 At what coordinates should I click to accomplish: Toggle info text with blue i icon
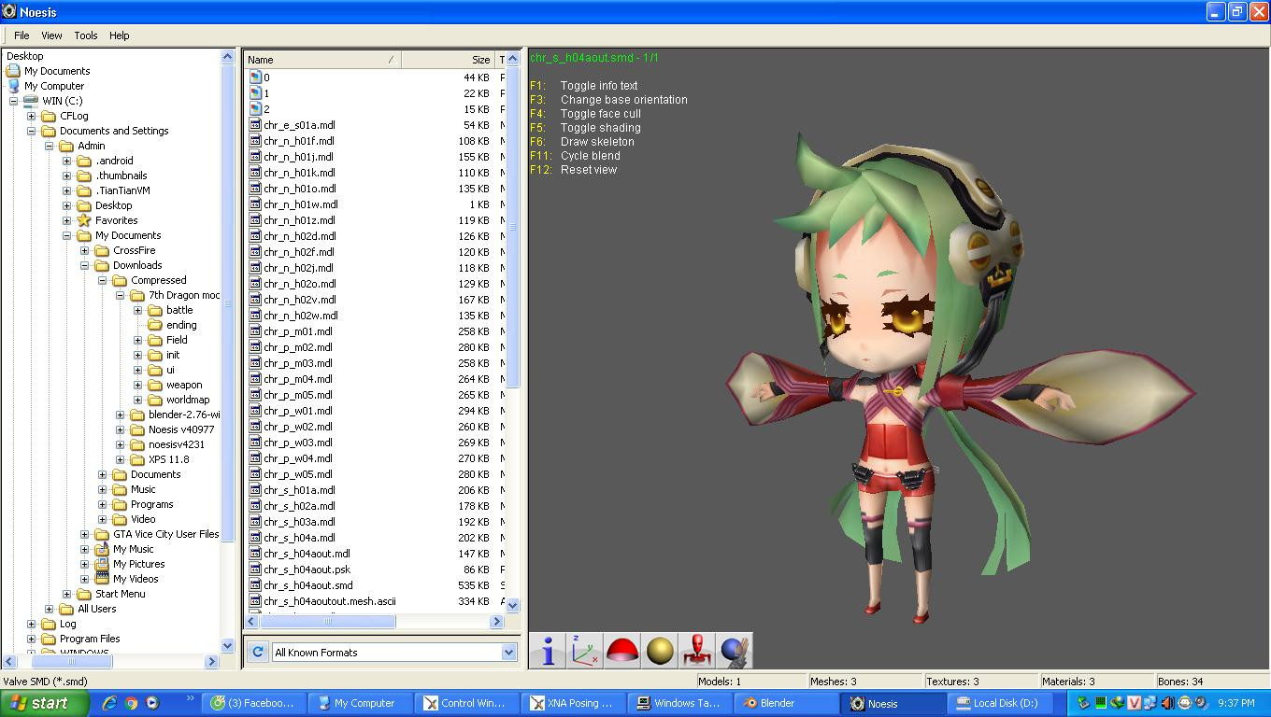pyautogui.click(x=549, y=651)
